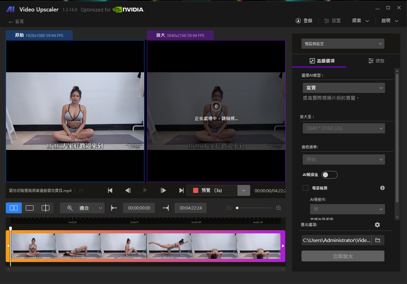Show scene detection info tooltip
Image resolution: width=407 pixels, height=284 pixels.
point(382,188)
